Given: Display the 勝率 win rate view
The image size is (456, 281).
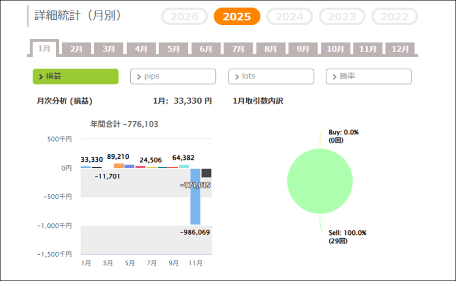Looking at the screenshot, I should 369,76.
